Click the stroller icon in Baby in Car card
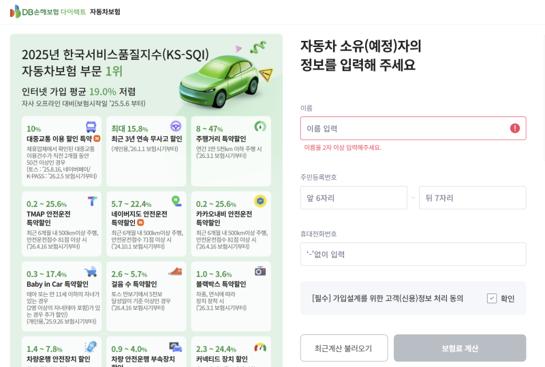The height and width of the screenshot is (367, 545). coord(91,271)
